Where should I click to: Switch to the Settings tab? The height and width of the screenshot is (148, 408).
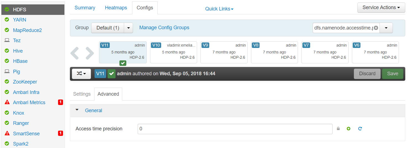coord(82,94)
